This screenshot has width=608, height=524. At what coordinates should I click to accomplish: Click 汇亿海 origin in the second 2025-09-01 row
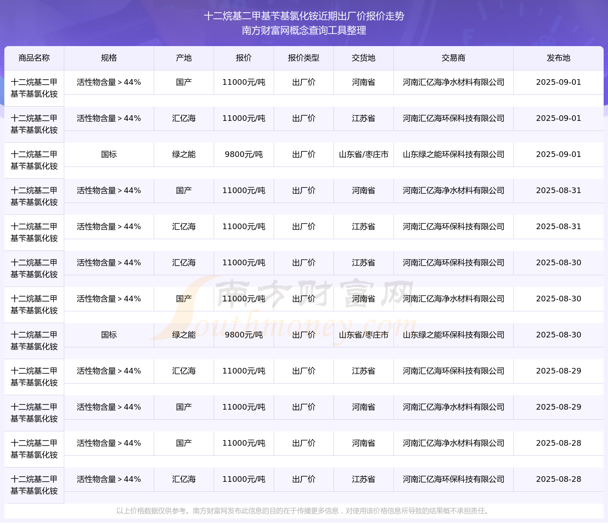[x=184, y=118]
